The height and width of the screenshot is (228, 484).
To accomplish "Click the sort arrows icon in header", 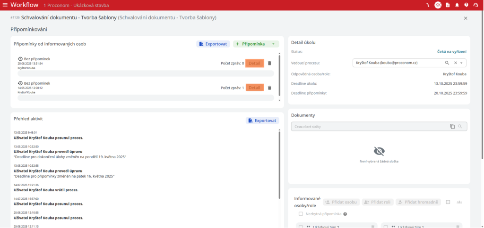I will (428, 5).
